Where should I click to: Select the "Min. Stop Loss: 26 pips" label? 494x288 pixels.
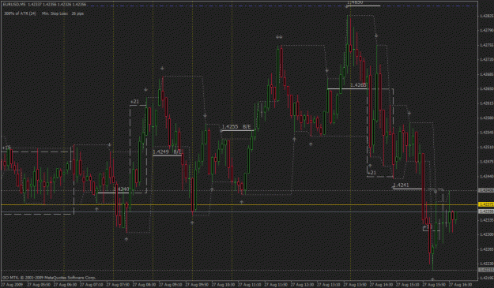[62, 13]
